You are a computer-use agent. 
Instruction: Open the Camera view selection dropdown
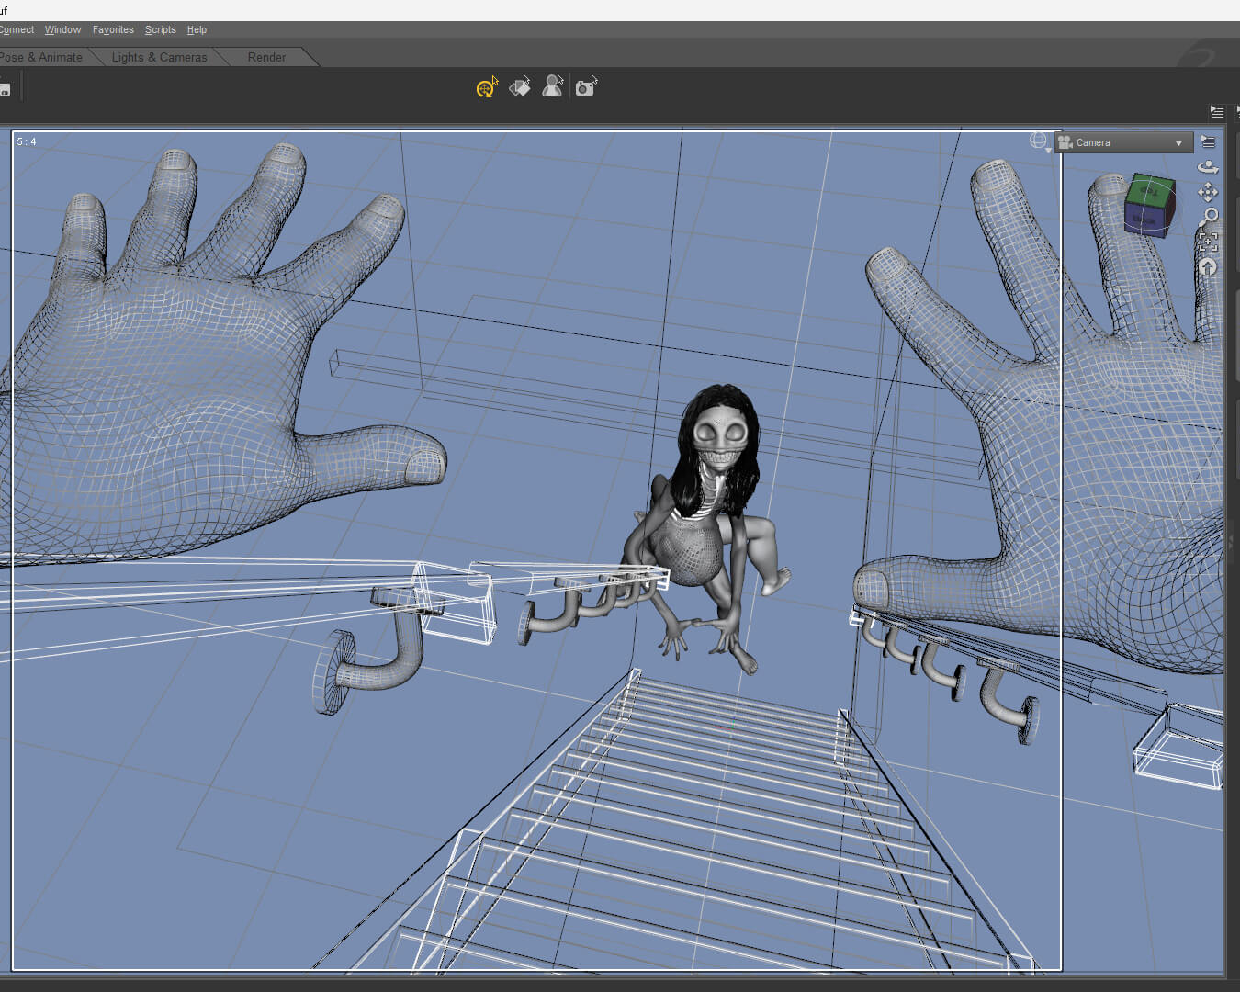coord(1123,142)
